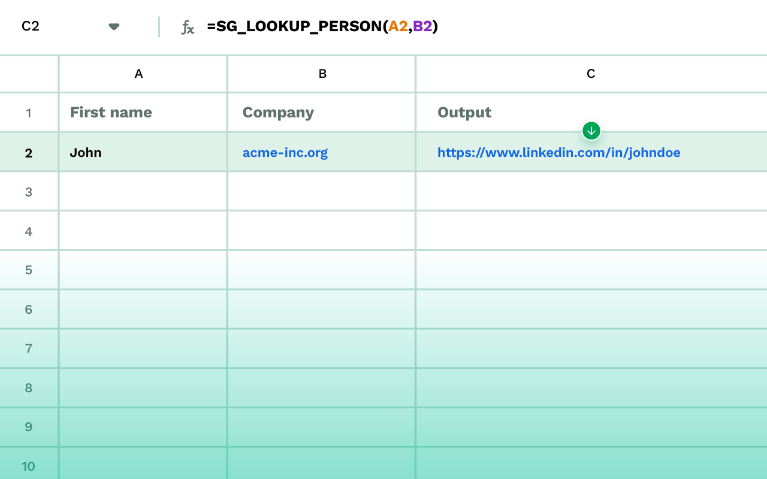Select the empty cell B3

tap(321, 191)
